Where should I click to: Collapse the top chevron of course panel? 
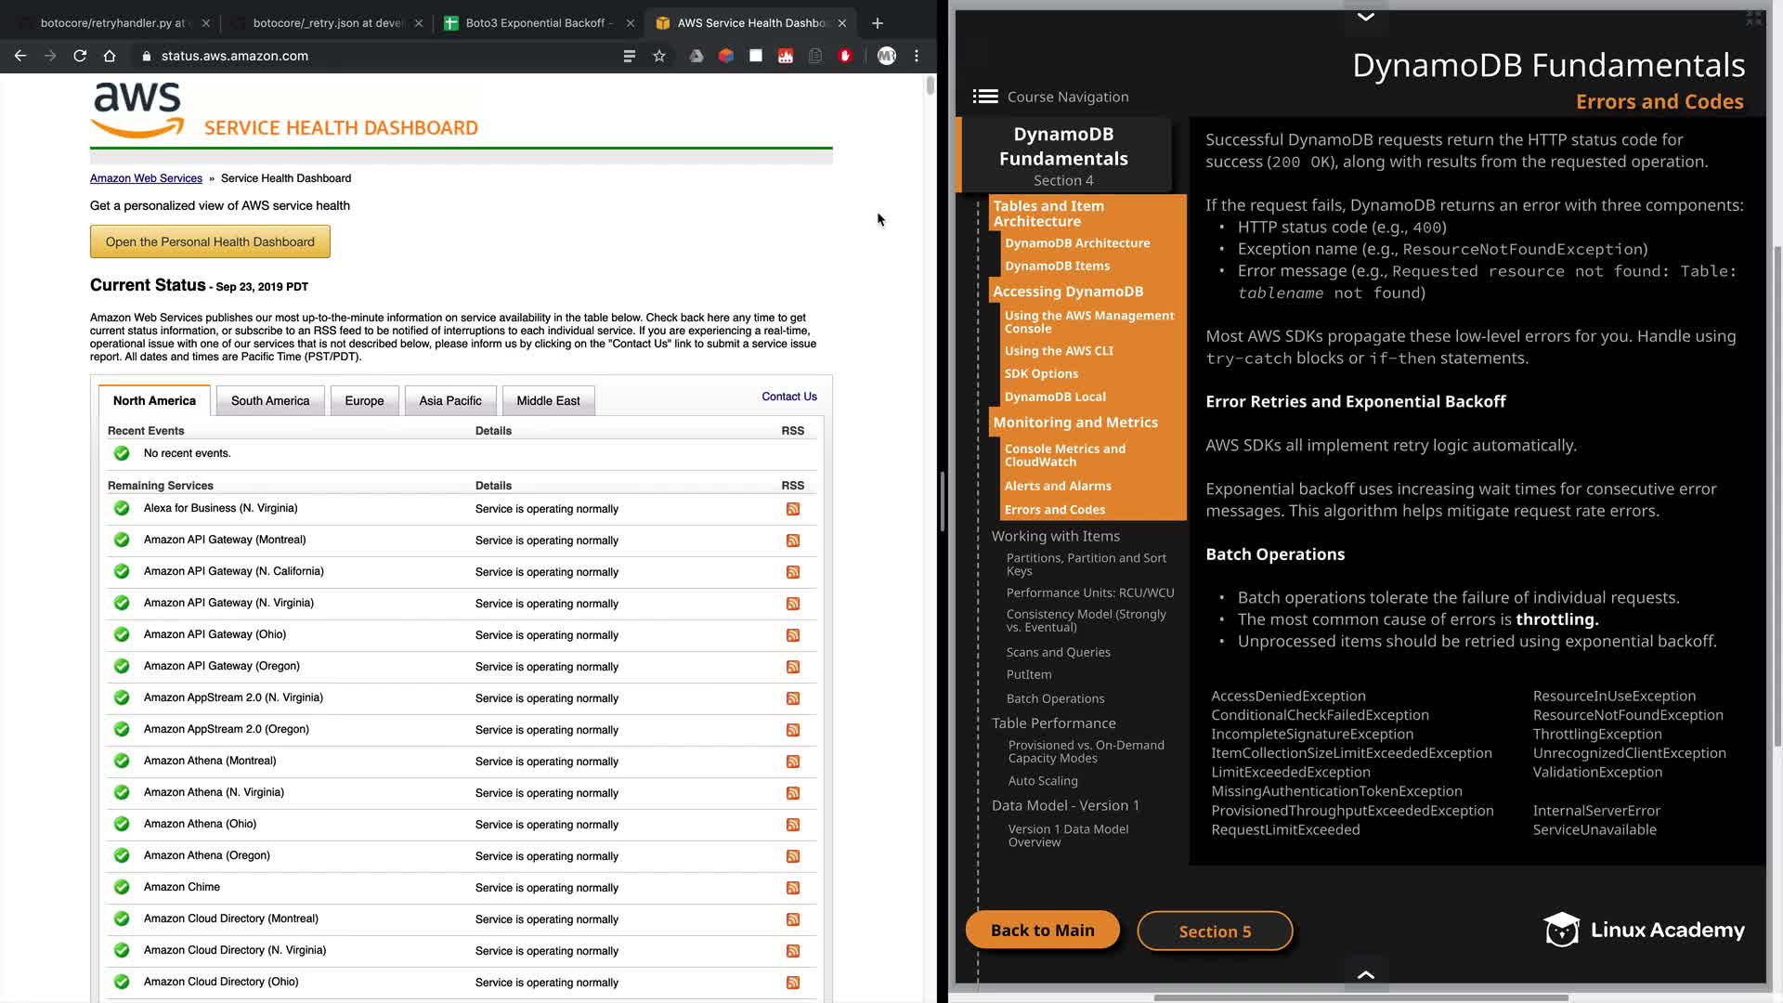1365,17
